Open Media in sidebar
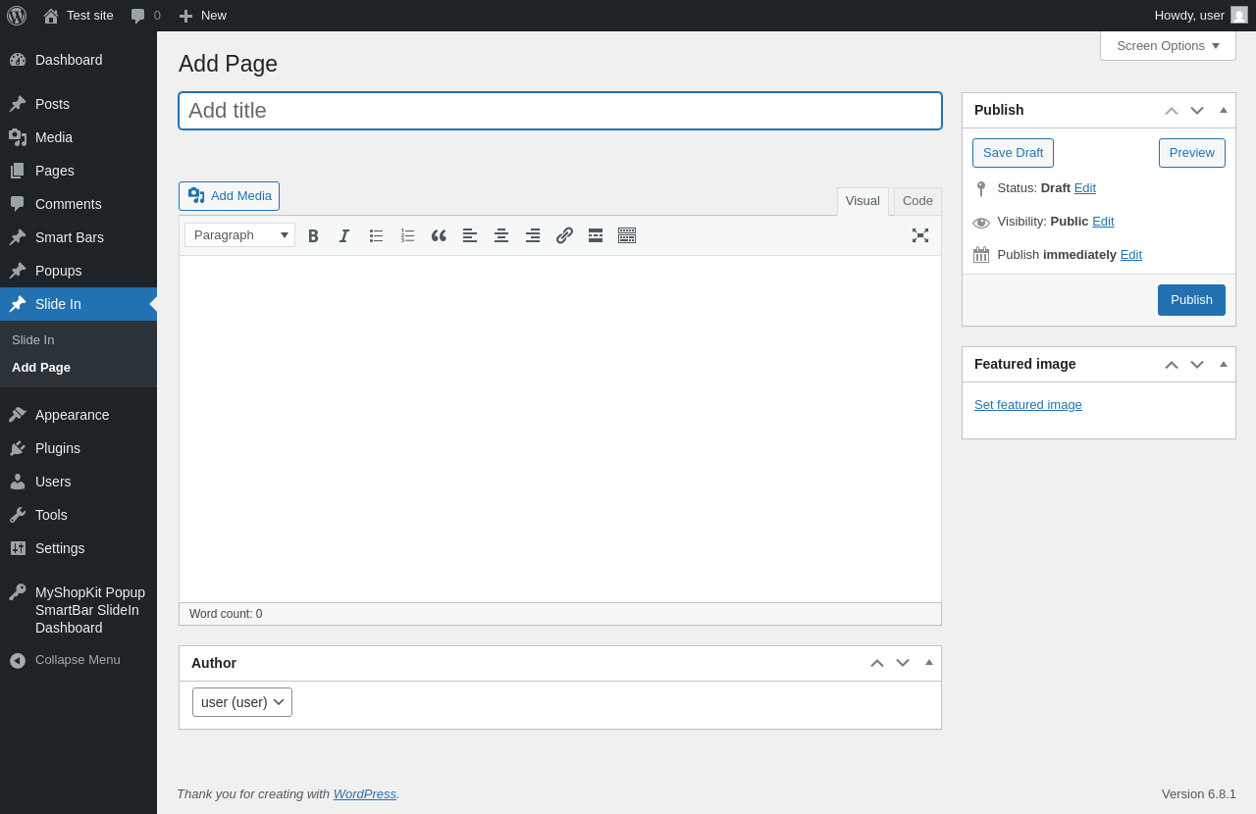The image size is (1256, 814). (x=78, y=137)
